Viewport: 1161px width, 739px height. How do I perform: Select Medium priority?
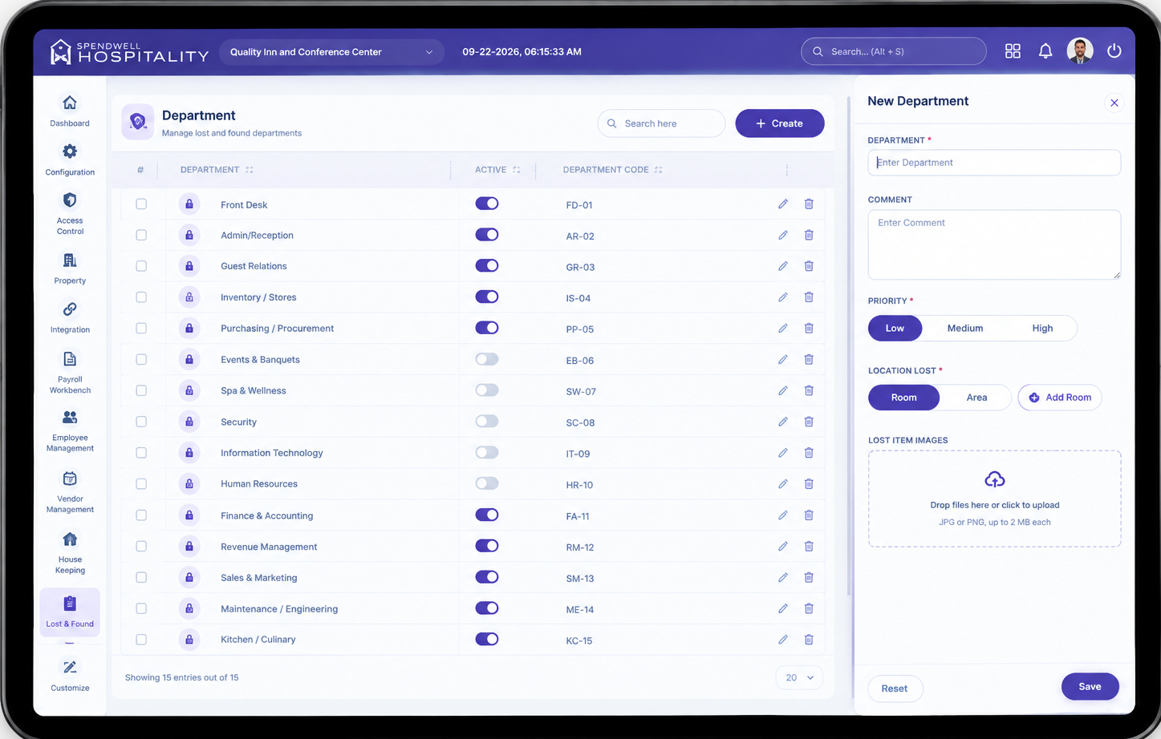[x=964, y=328]
